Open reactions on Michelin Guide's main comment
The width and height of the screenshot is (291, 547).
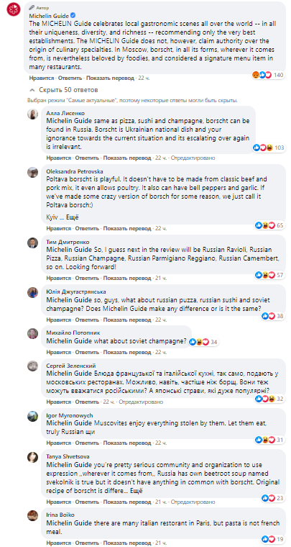point(268,75)
